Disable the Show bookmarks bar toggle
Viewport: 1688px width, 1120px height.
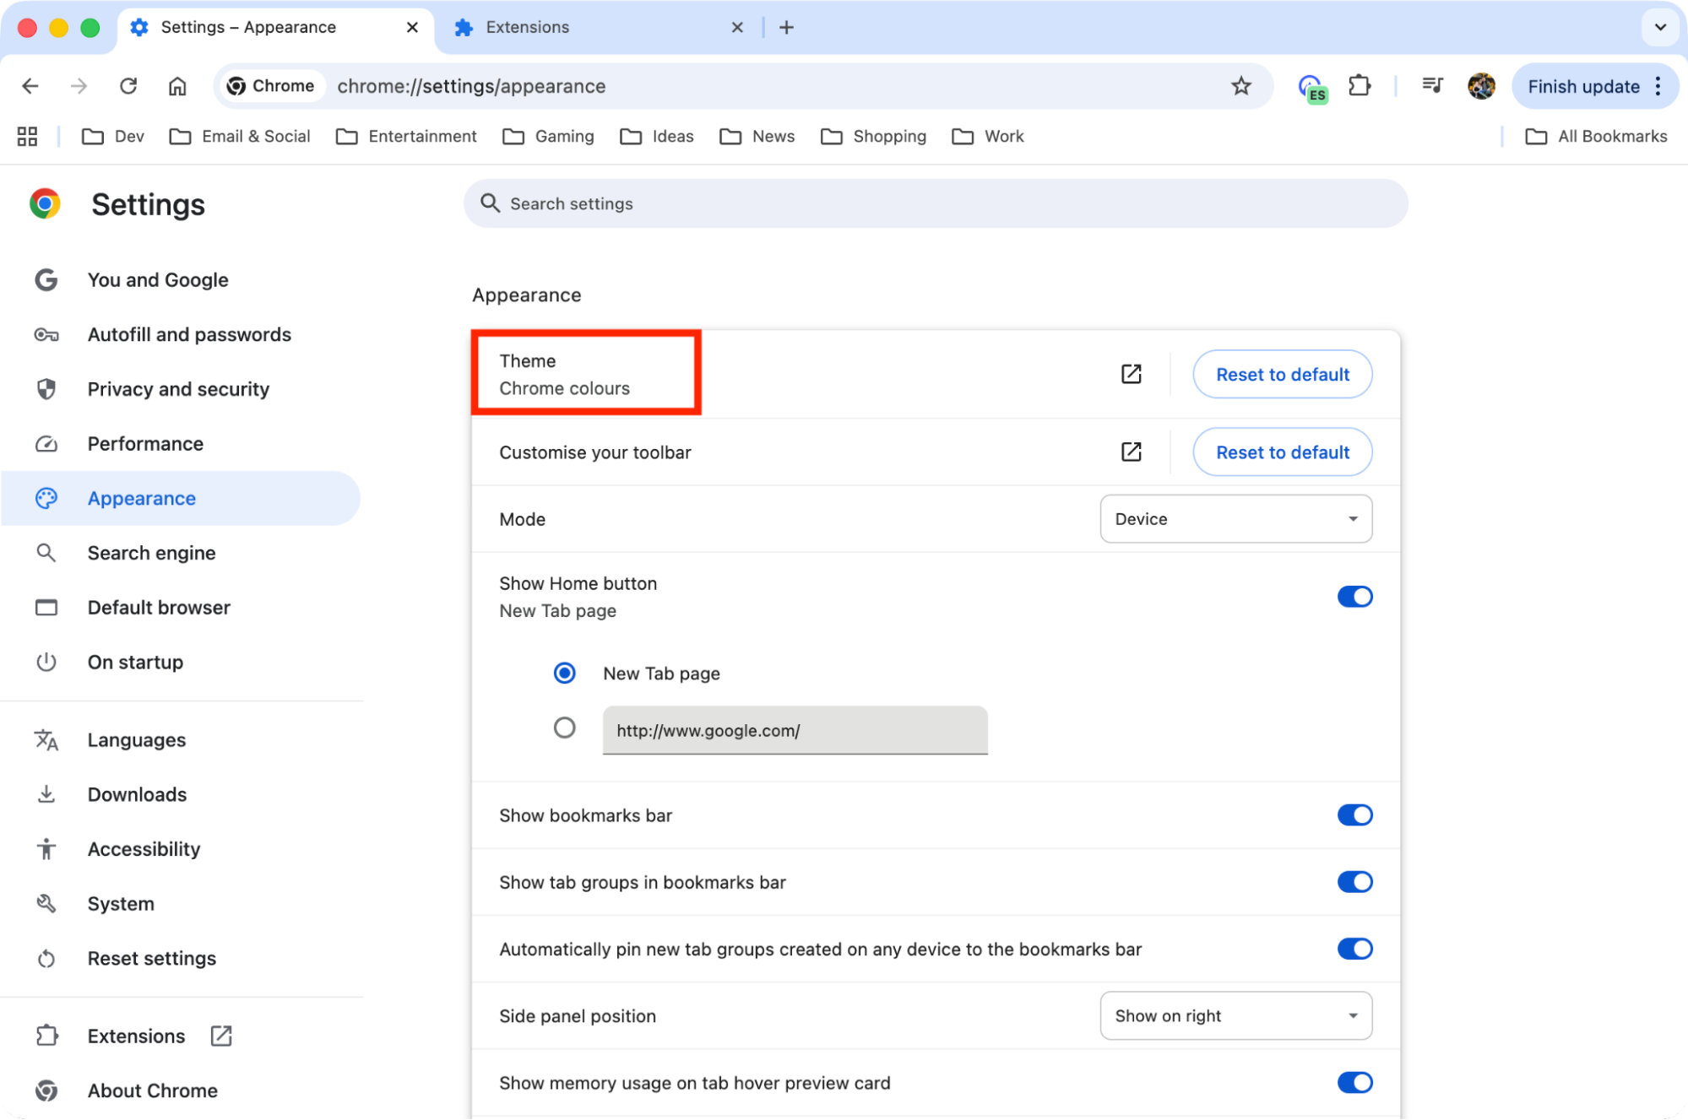point(1354,814)
